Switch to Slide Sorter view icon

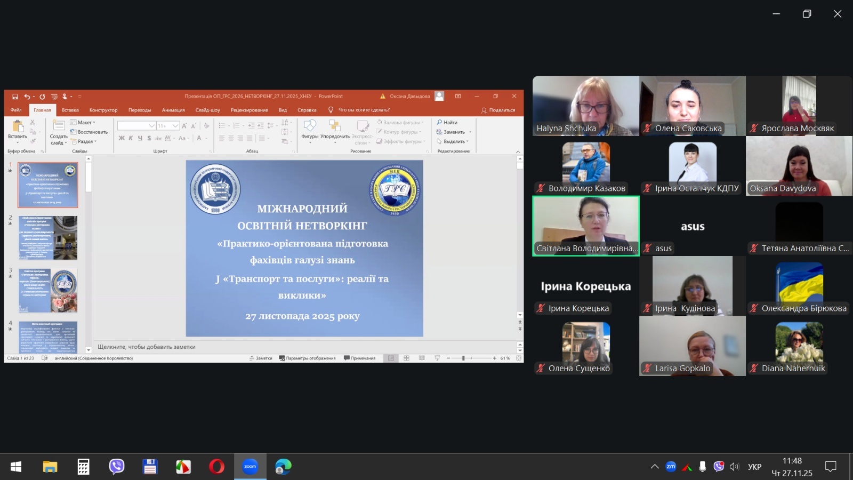coord(406,358)
